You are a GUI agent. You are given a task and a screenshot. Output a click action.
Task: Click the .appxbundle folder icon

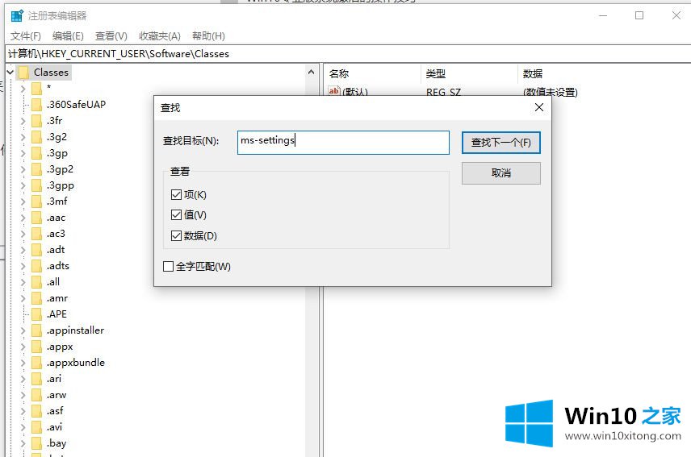tap(36, 363)
